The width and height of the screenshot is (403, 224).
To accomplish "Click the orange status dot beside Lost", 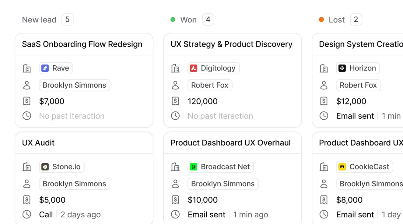I will [x=321, y=19].
